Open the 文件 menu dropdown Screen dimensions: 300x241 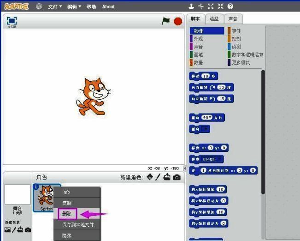[55, 6]
